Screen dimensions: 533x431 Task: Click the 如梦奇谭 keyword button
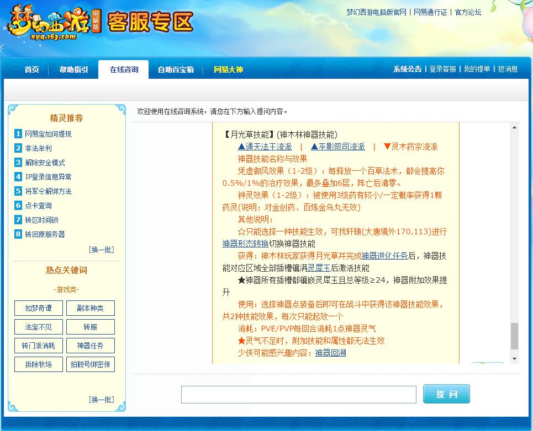[38, 308]
